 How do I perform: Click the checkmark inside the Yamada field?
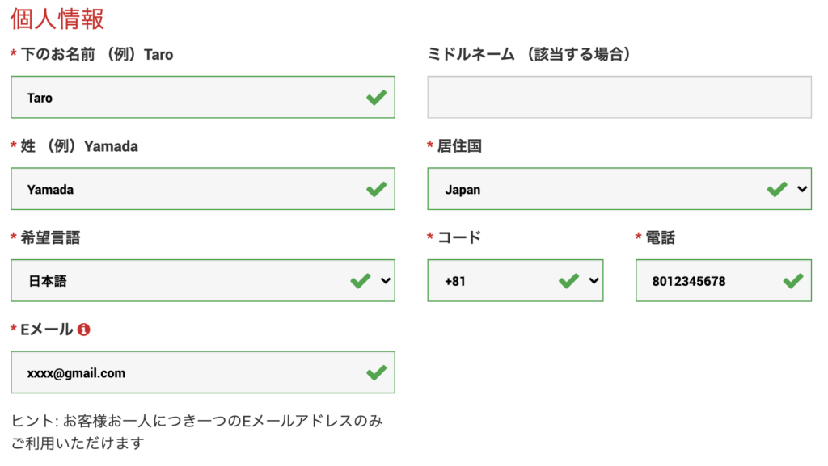tap(375, 188)
